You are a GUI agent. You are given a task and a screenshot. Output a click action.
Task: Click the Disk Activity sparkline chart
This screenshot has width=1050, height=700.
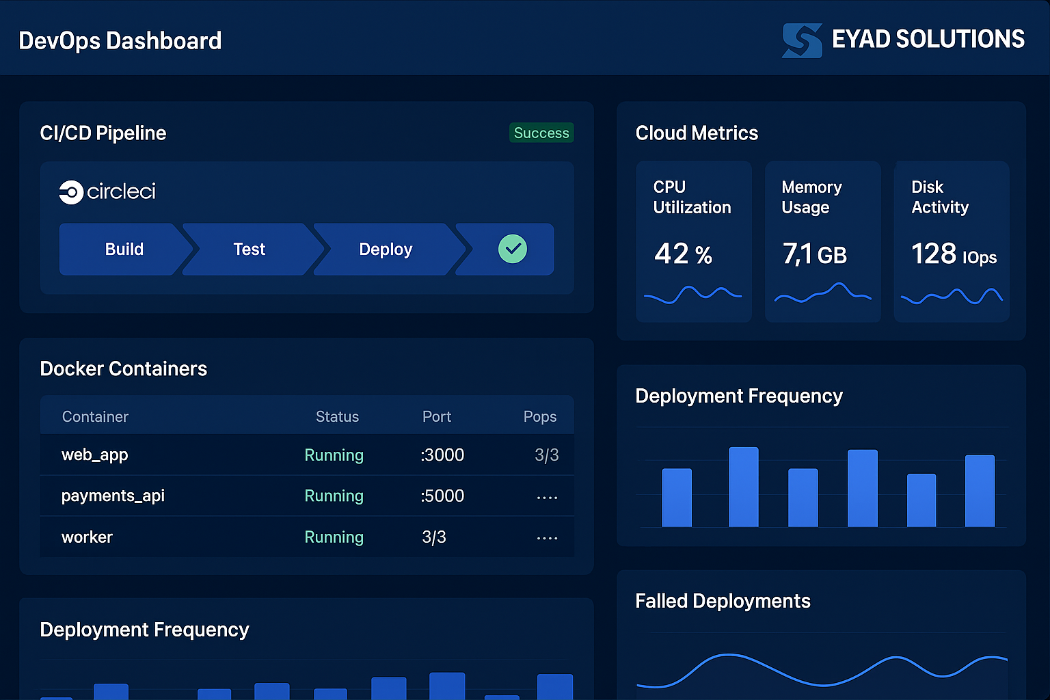point(951,297)
